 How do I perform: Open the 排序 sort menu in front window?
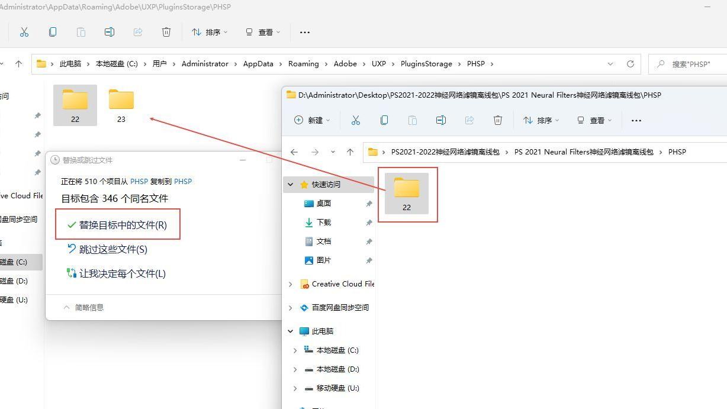coord(541,120)
